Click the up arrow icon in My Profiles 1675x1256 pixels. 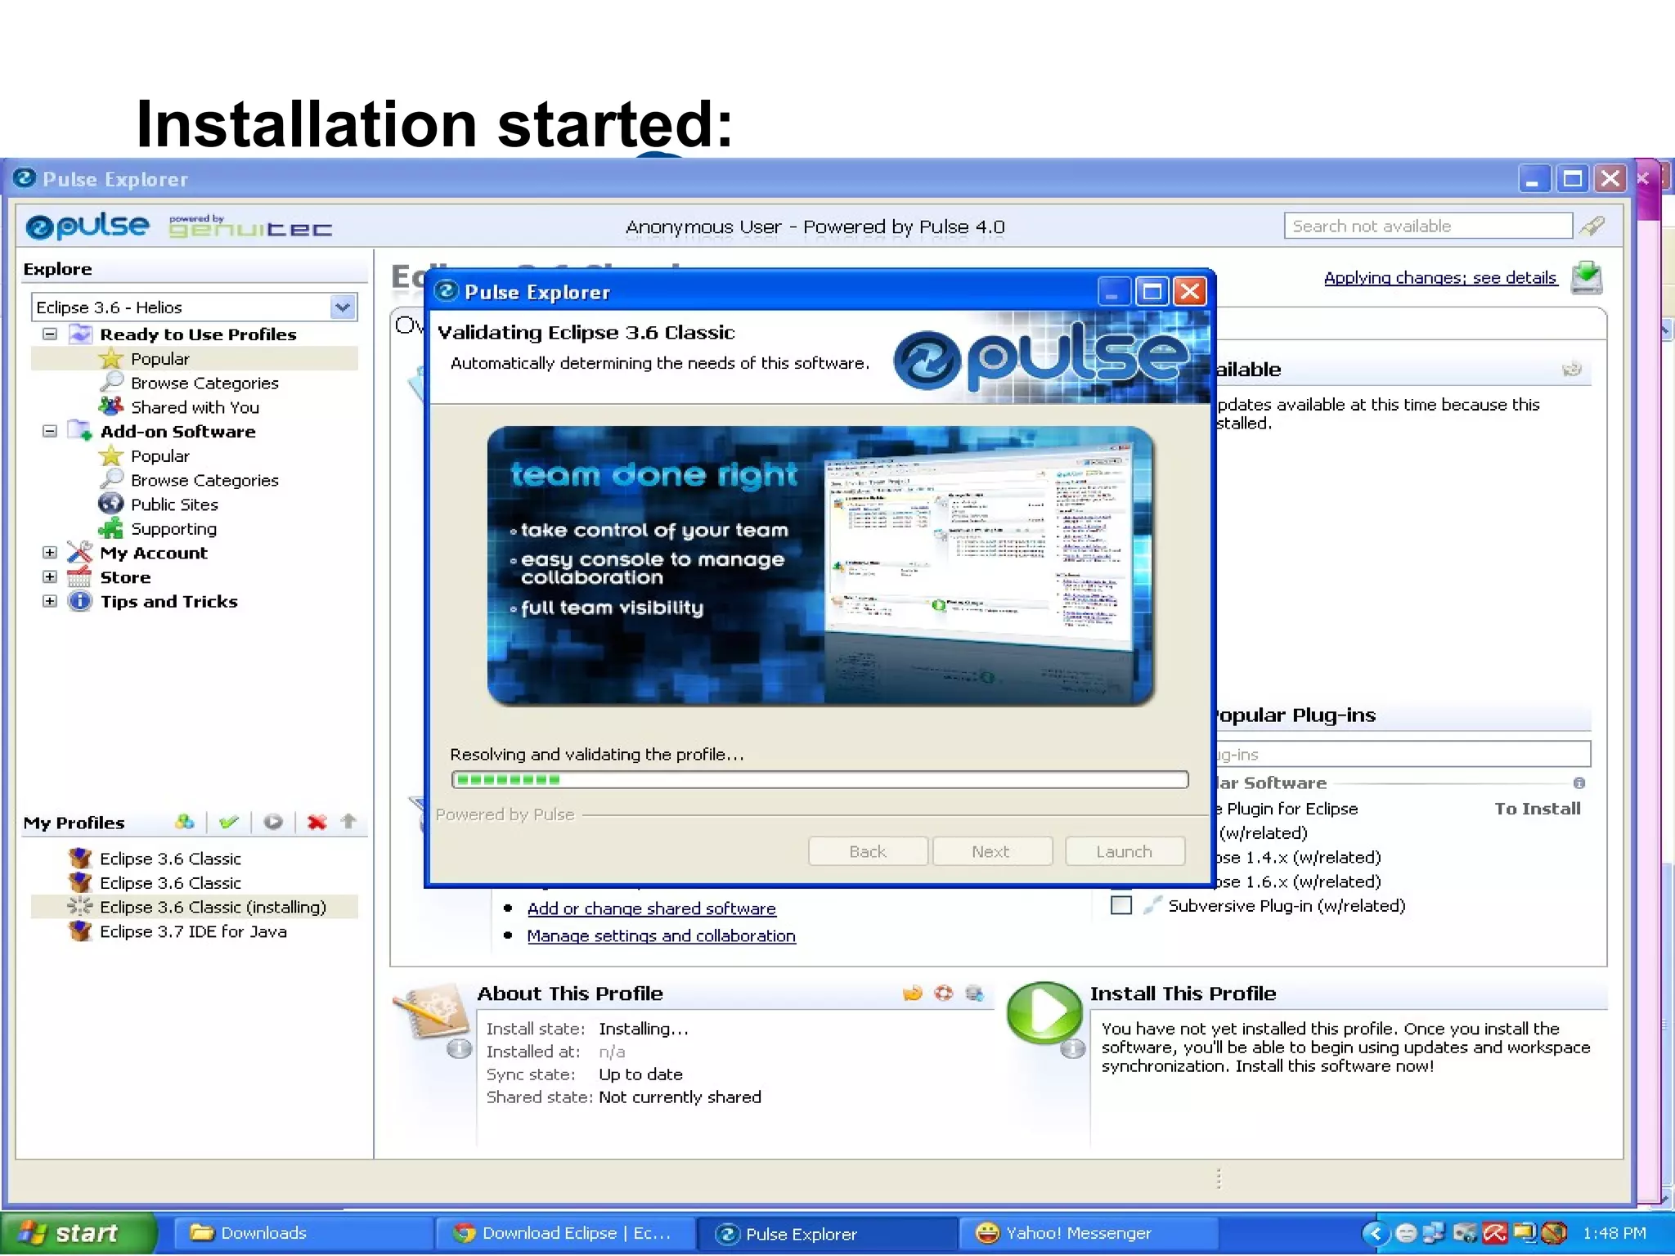pos(348,821)
